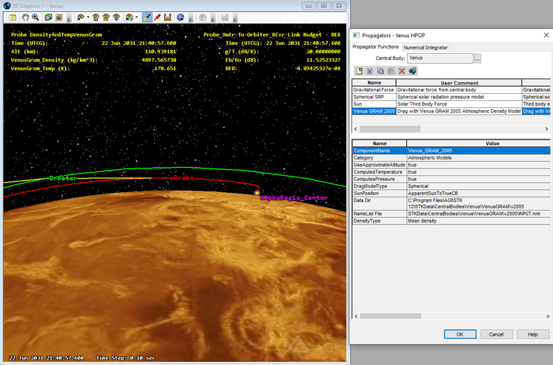Viewport: 553px width, 365px height.
Task: Select the hand grab view tool
Action: (25, 18)
